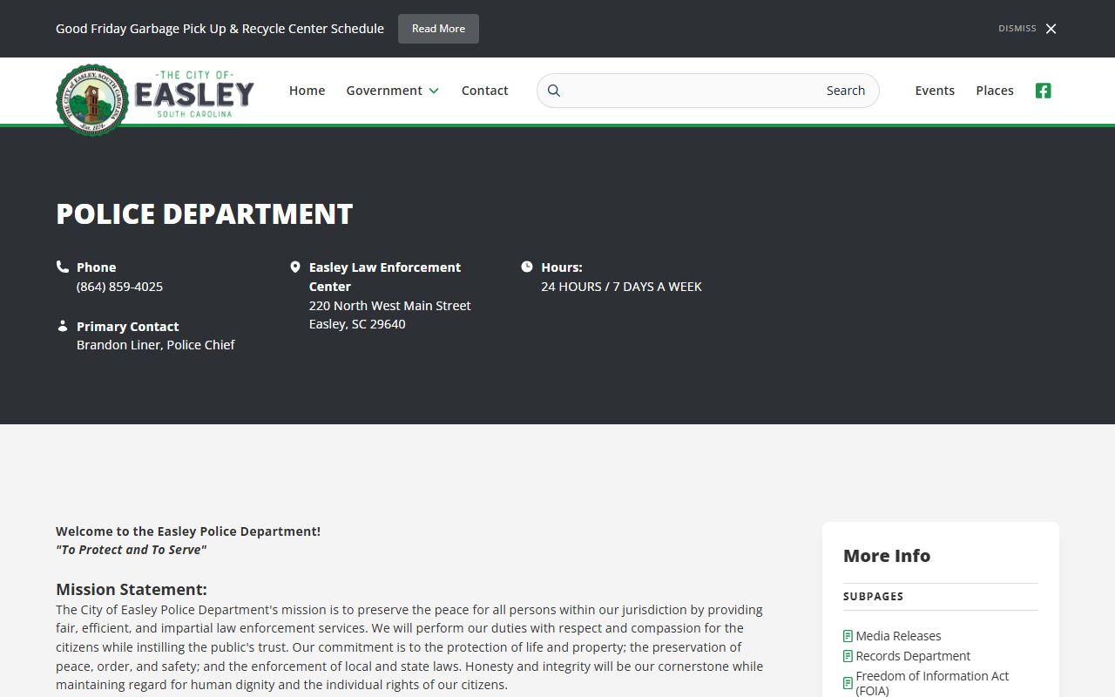Click the 24 HOURS / 7 DAYS A WEEK text
1115x697 pixels.
click(x=621, y=287)
